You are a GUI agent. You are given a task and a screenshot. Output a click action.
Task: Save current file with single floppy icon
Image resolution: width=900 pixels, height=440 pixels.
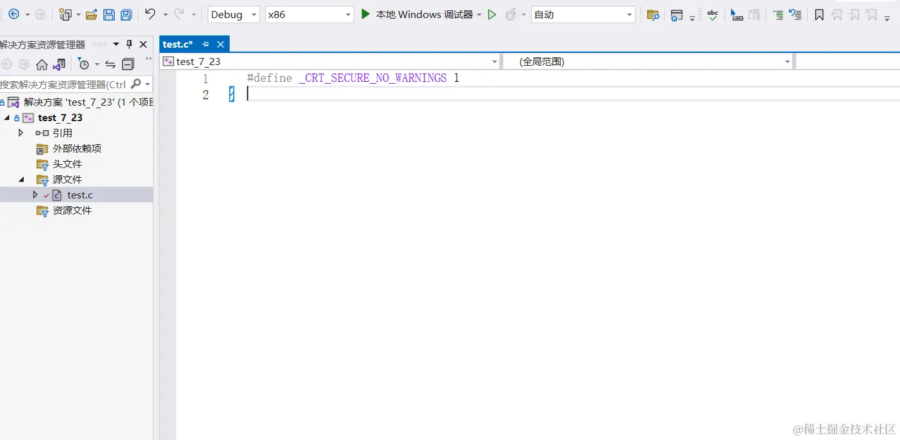point(109,14)
